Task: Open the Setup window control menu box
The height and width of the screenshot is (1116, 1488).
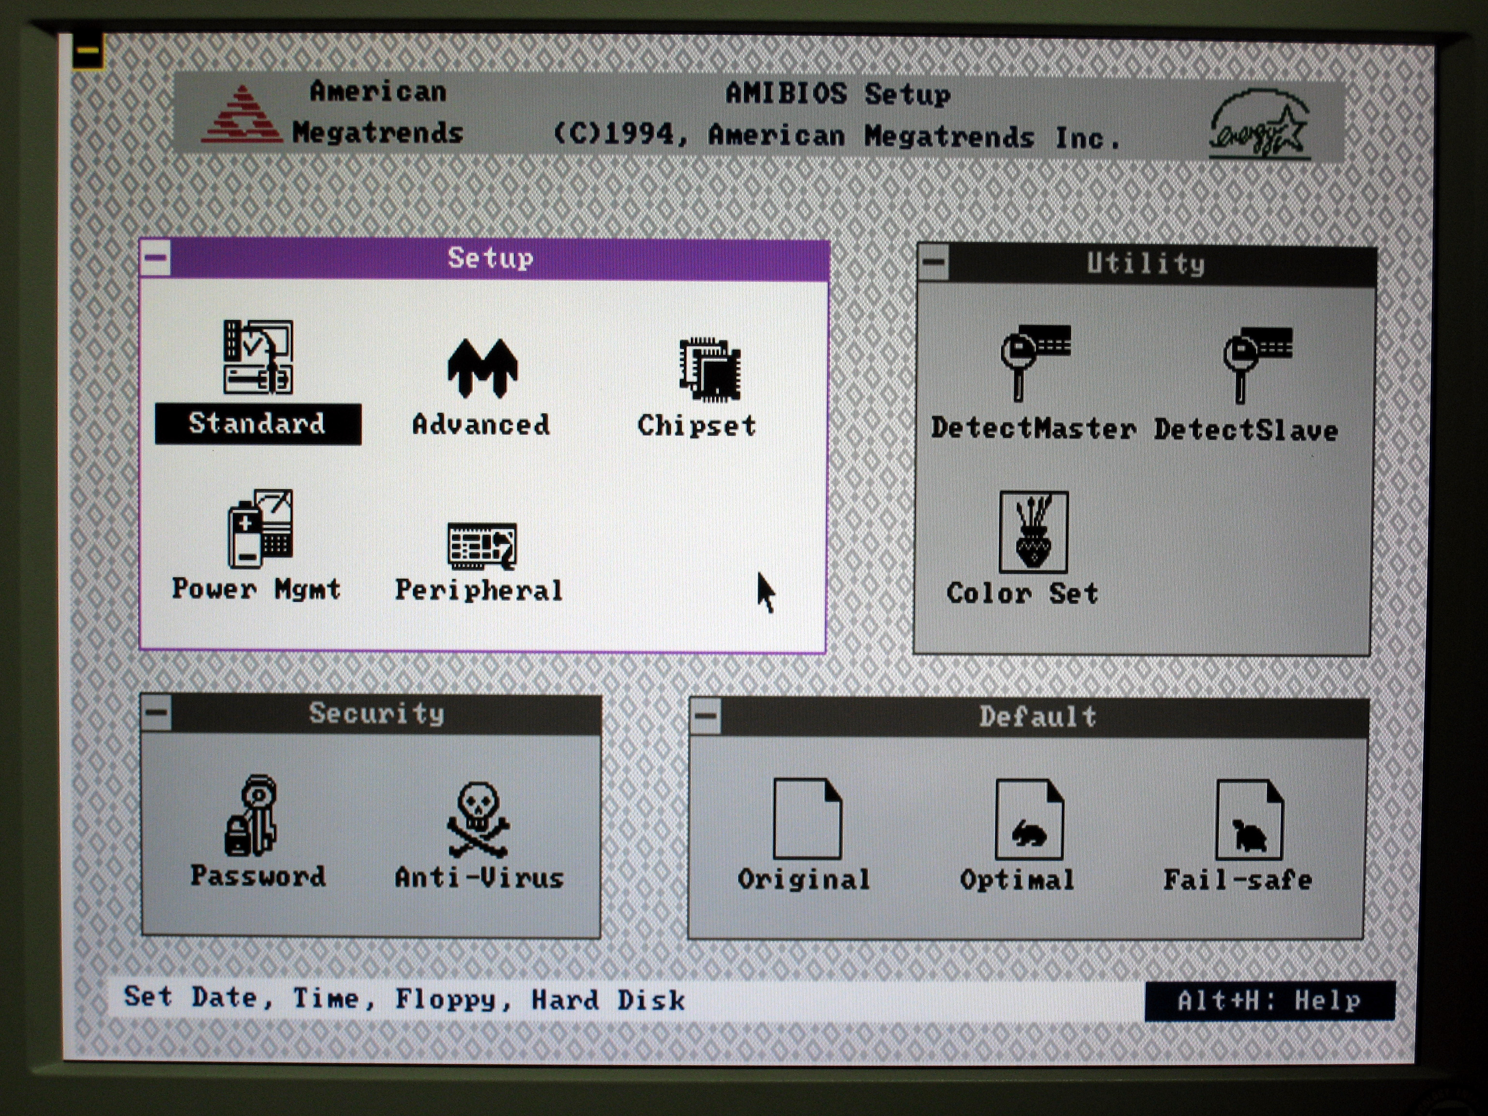Action: [x=156, y=258]
